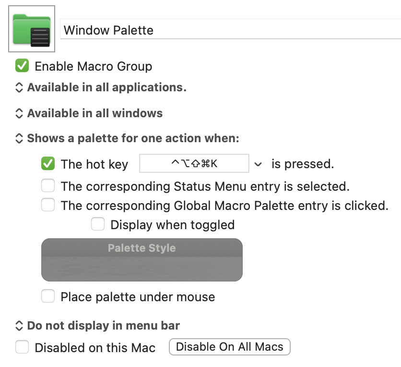Click up-down arrows beside Available in all windows
401x367 pixels.
[x=19, y=113]
